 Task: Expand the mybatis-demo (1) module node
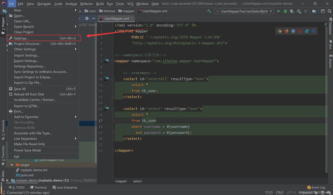7,180
